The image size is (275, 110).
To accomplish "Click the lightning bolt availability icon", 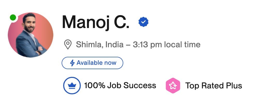I will point(73,63).
